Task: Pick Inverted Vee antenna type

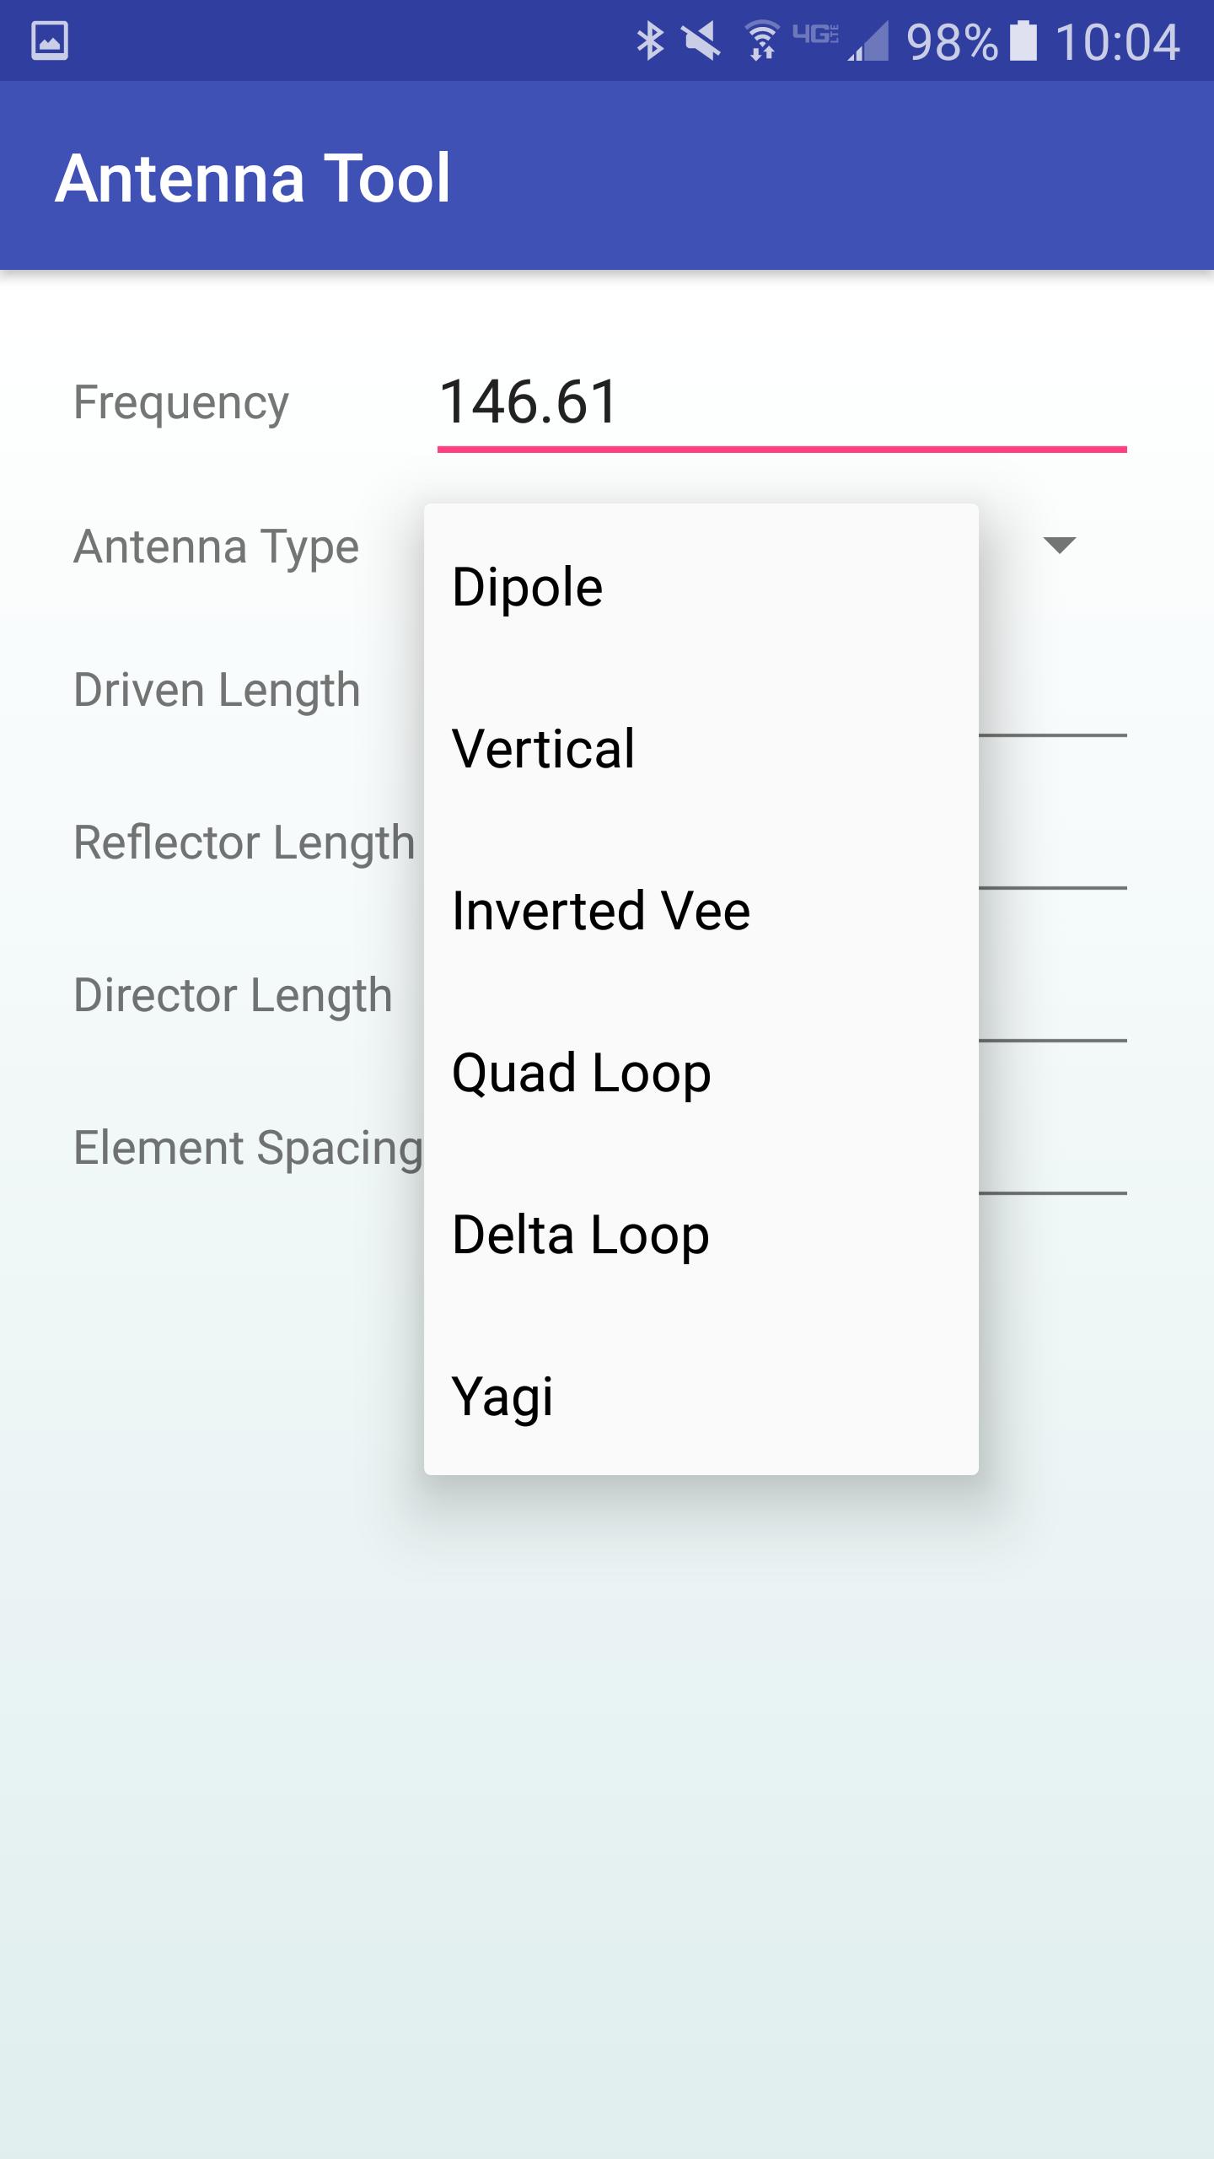Action: point(701,910)
